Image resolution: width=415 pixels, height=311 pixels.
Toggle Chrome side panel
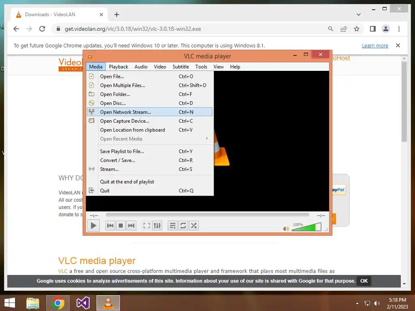373,29
